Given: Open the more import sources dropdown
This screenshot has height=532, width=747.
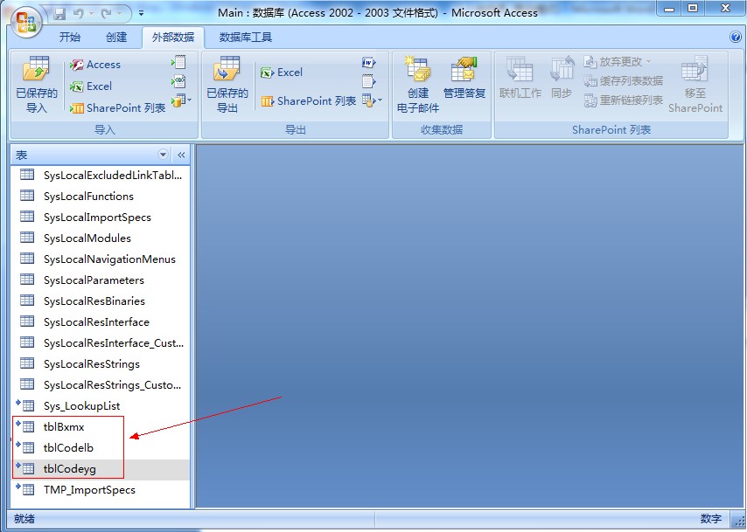Looking at the screenshot, I should tap(182, 100).
